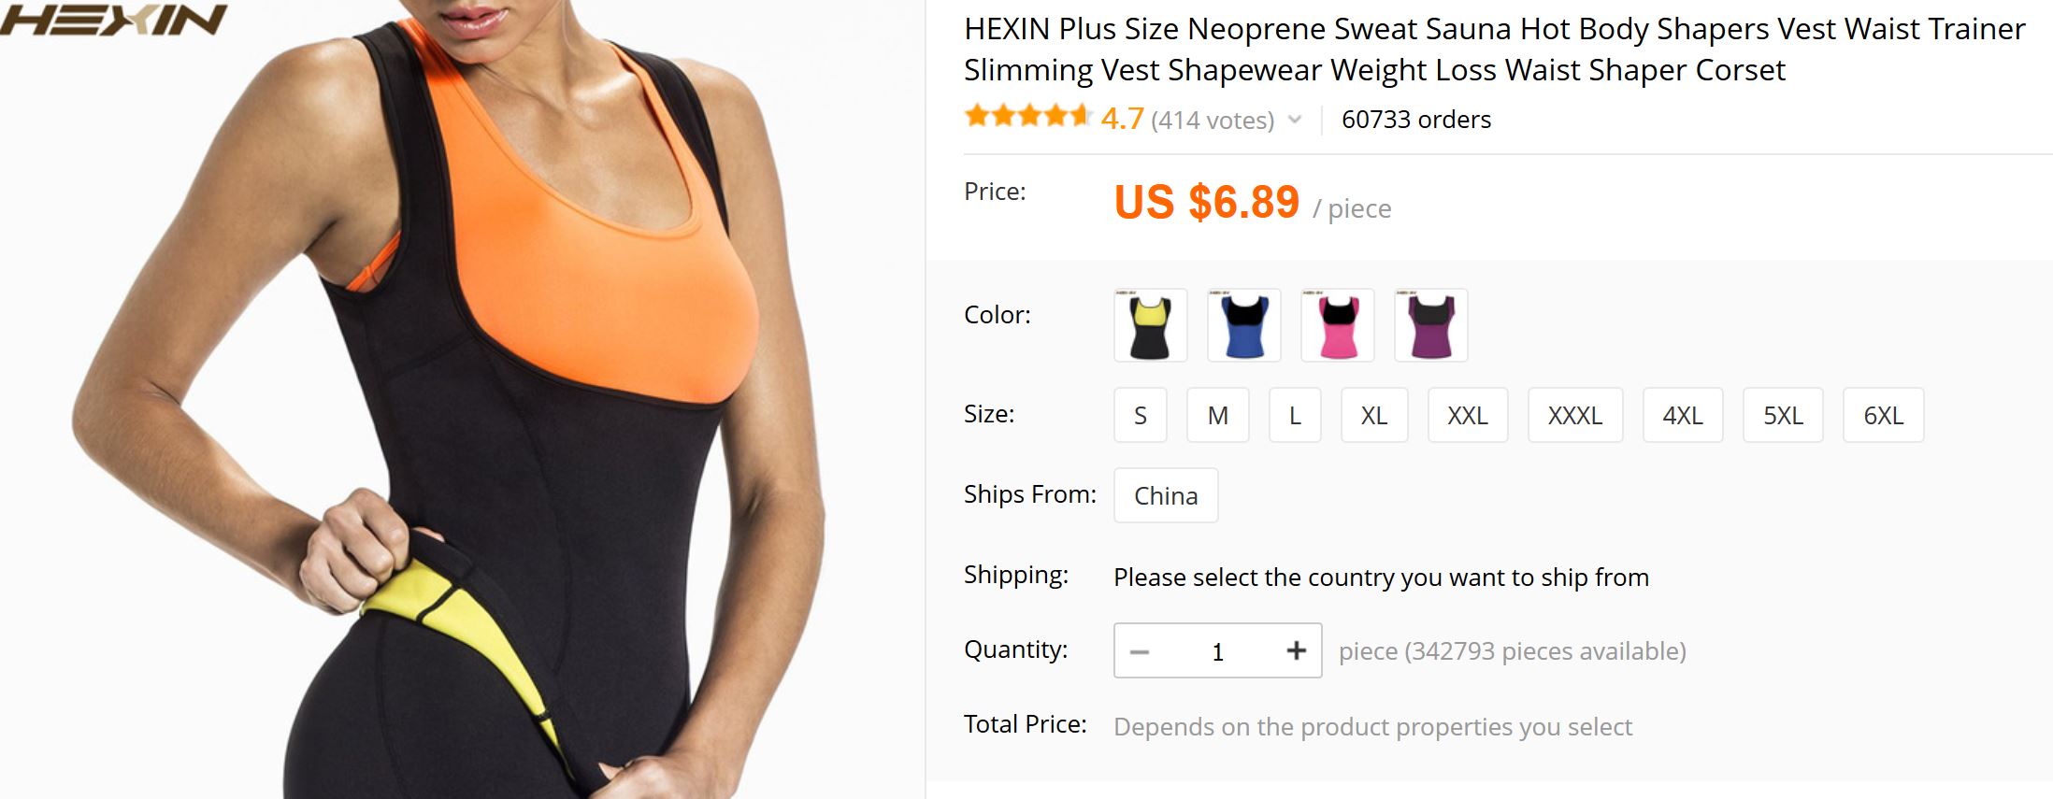Screen dimensions: 2053x799
Task: Select size XL
Action: click(1373, 415)
